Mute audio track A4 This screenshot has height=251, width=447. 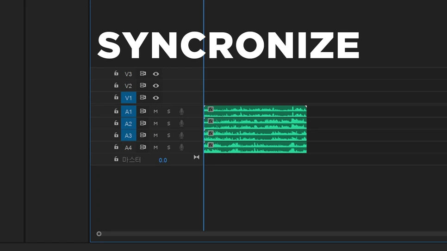(x=155, y=147)
